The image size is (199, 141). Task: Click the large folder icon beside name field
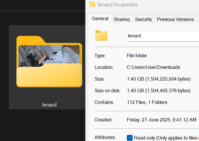101,36
